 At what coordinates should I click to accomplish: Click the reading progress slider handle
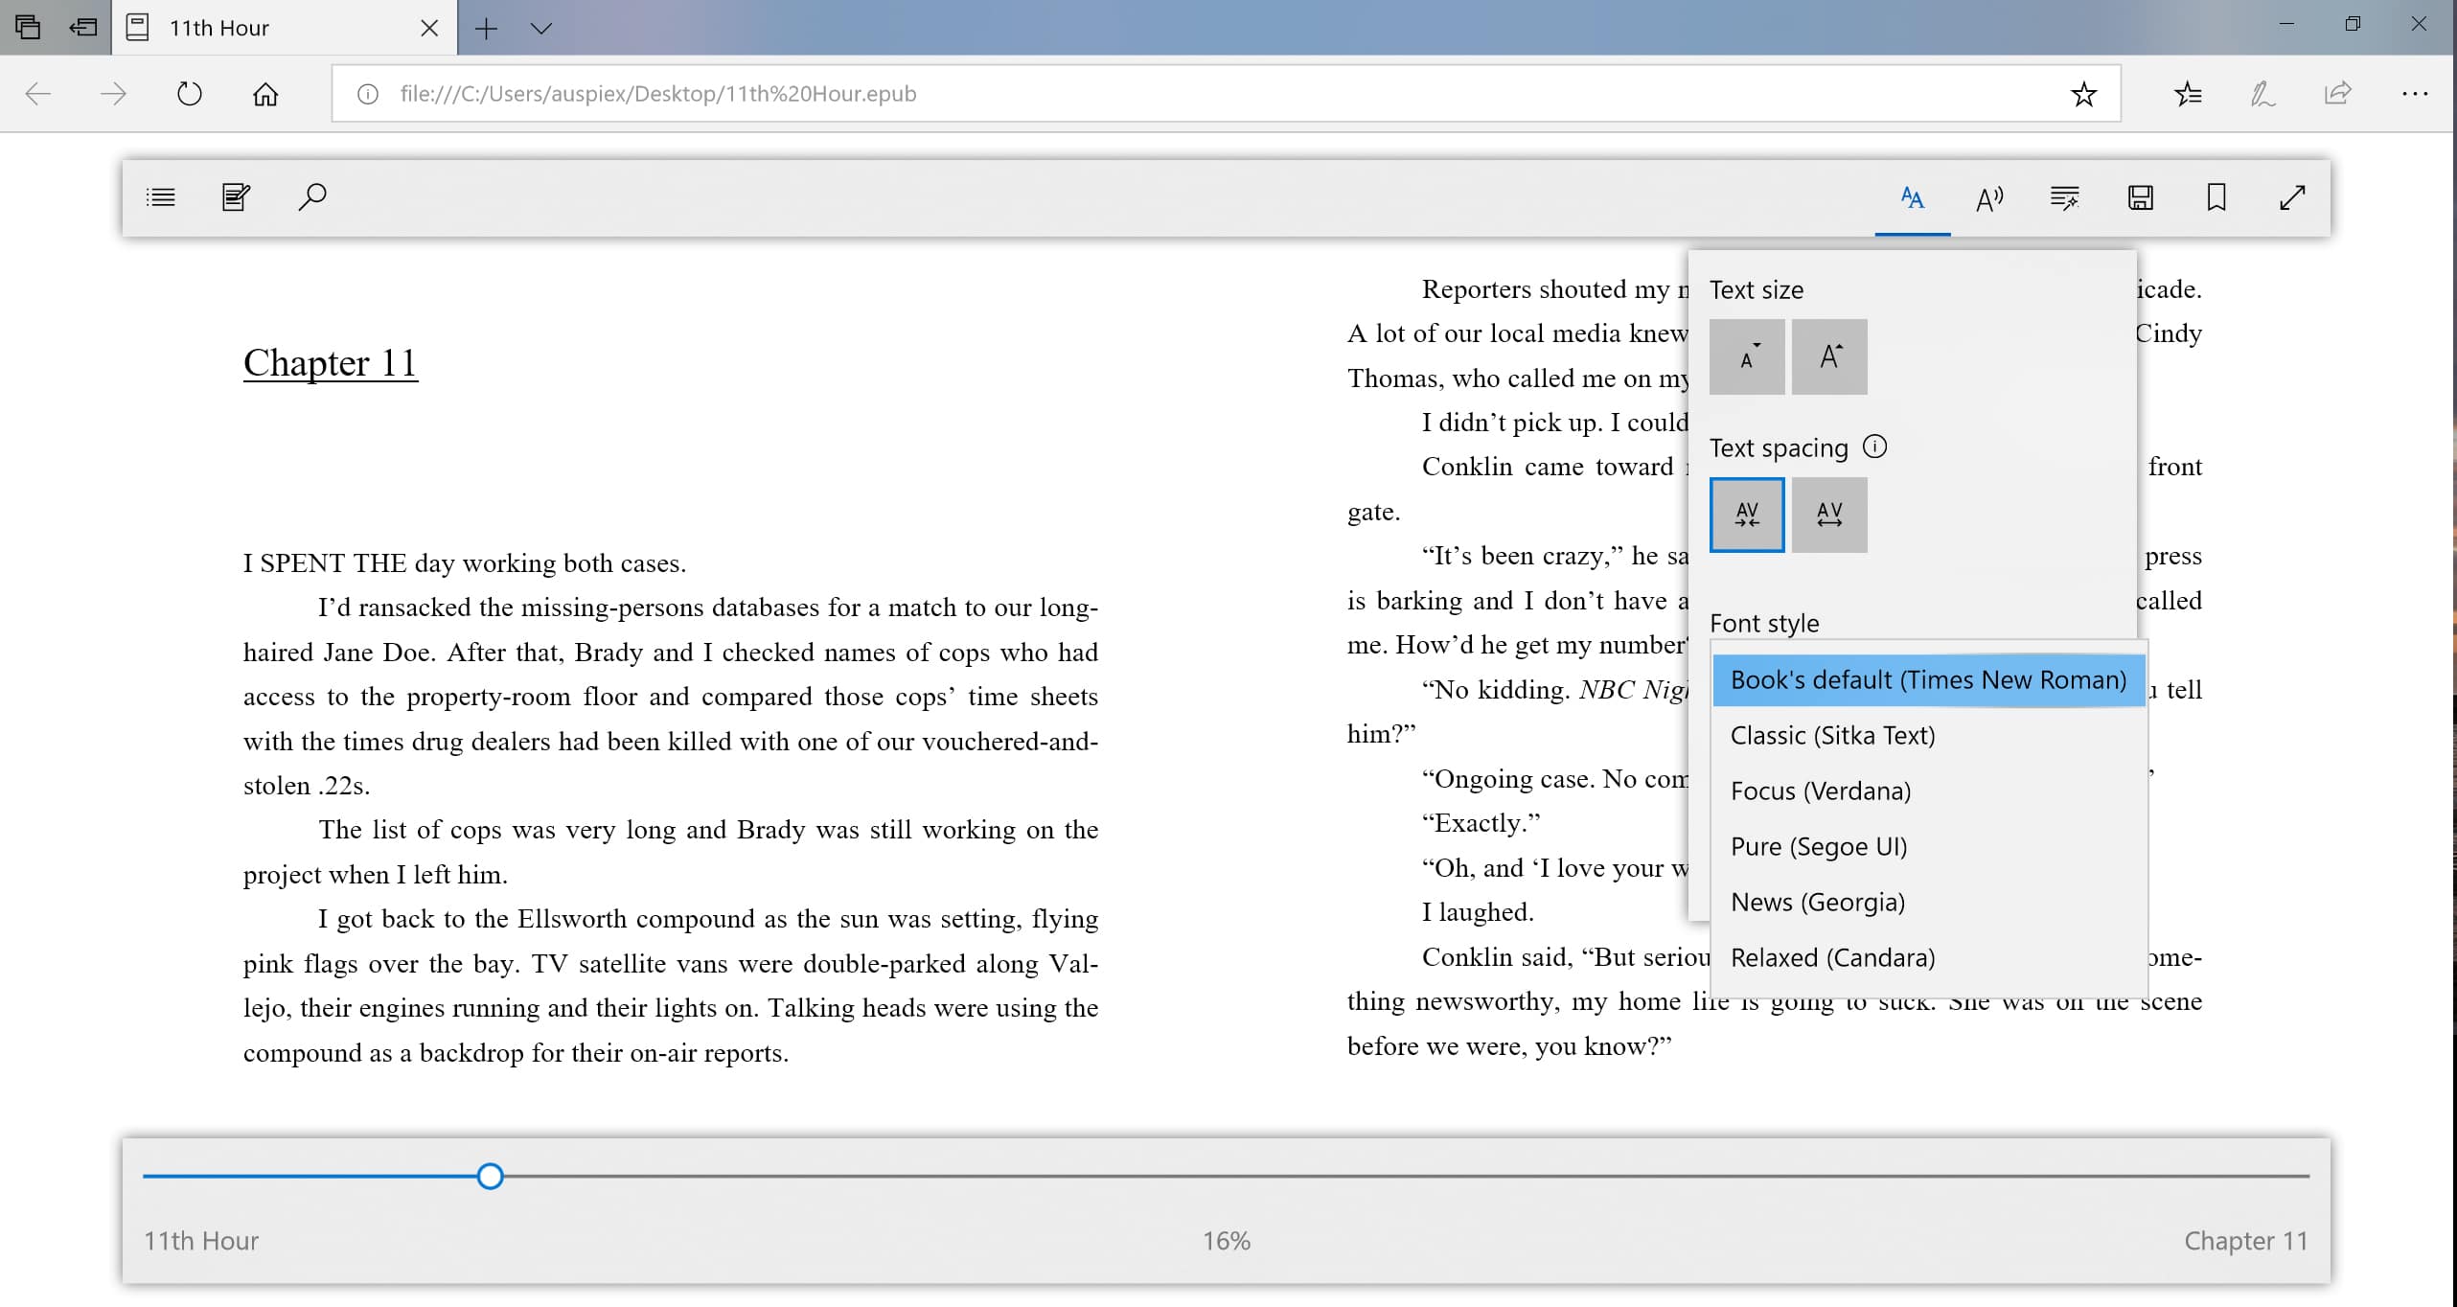[x=490, y=1176]
